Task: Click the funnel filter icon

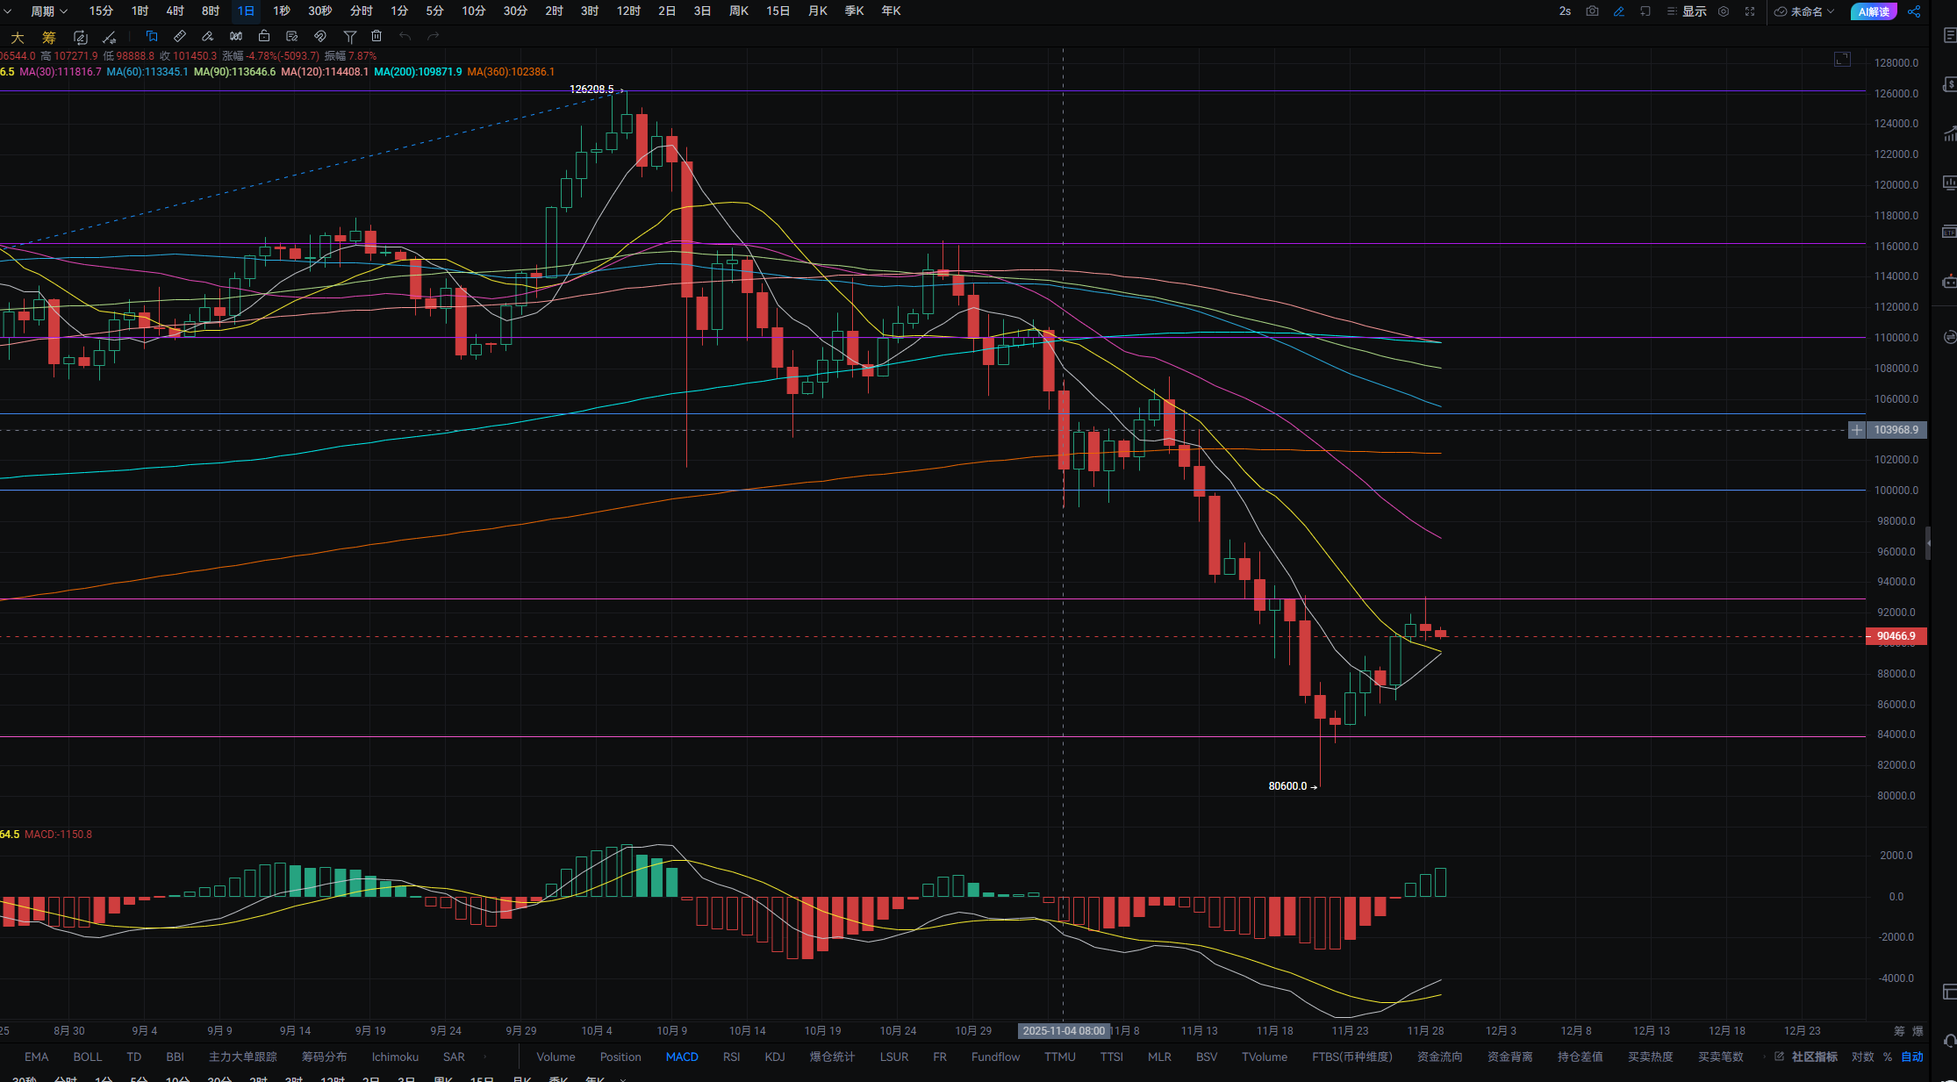Action: [x=349, y=36]
